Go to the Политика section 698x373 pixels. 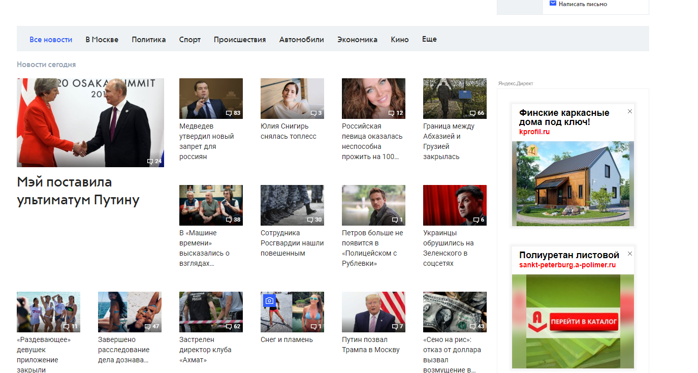149,40
